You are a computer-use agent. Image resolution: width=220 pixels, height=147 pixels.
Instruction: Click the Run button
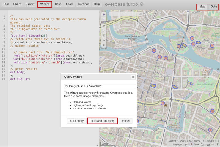(x=6, y=4)
